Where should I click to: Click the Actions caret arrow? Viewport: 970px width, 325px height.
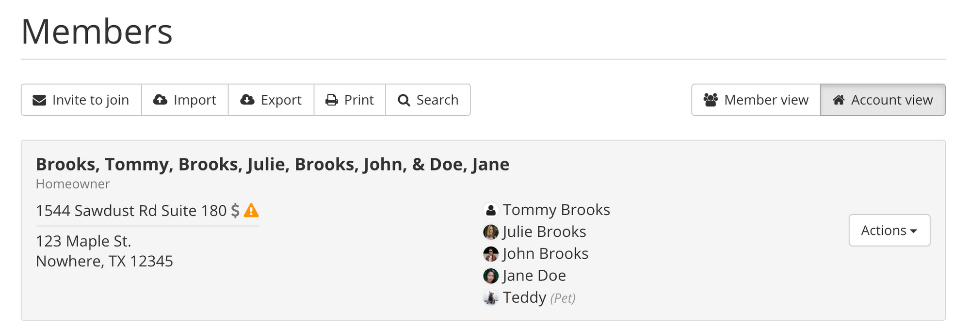pos(914,231)
